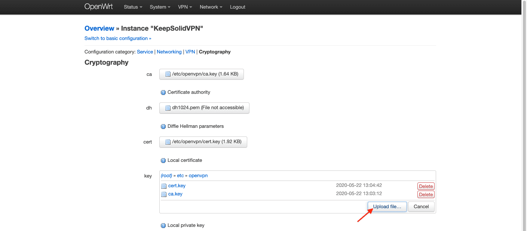Go to the Overview page link
Viewport: 527px width, 231px height.
[x=99, y=28]
